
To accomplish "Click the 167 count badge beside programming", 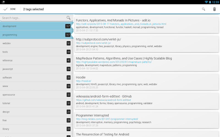I will click(x=68, y=35).
